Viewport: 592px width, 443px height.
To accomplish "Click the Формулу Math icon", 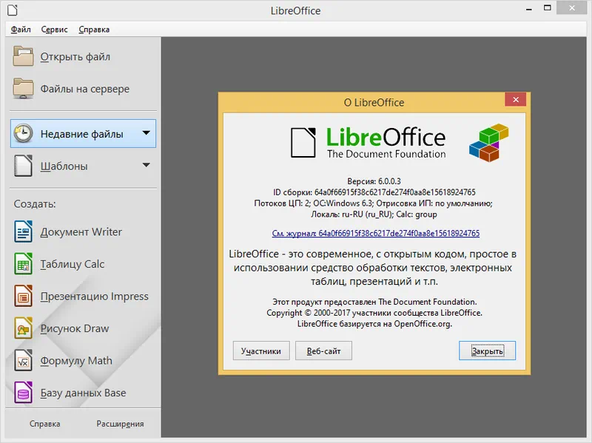I will [x=23, y=360].
